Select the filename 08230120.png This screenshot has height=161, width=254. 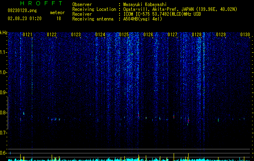22,11
